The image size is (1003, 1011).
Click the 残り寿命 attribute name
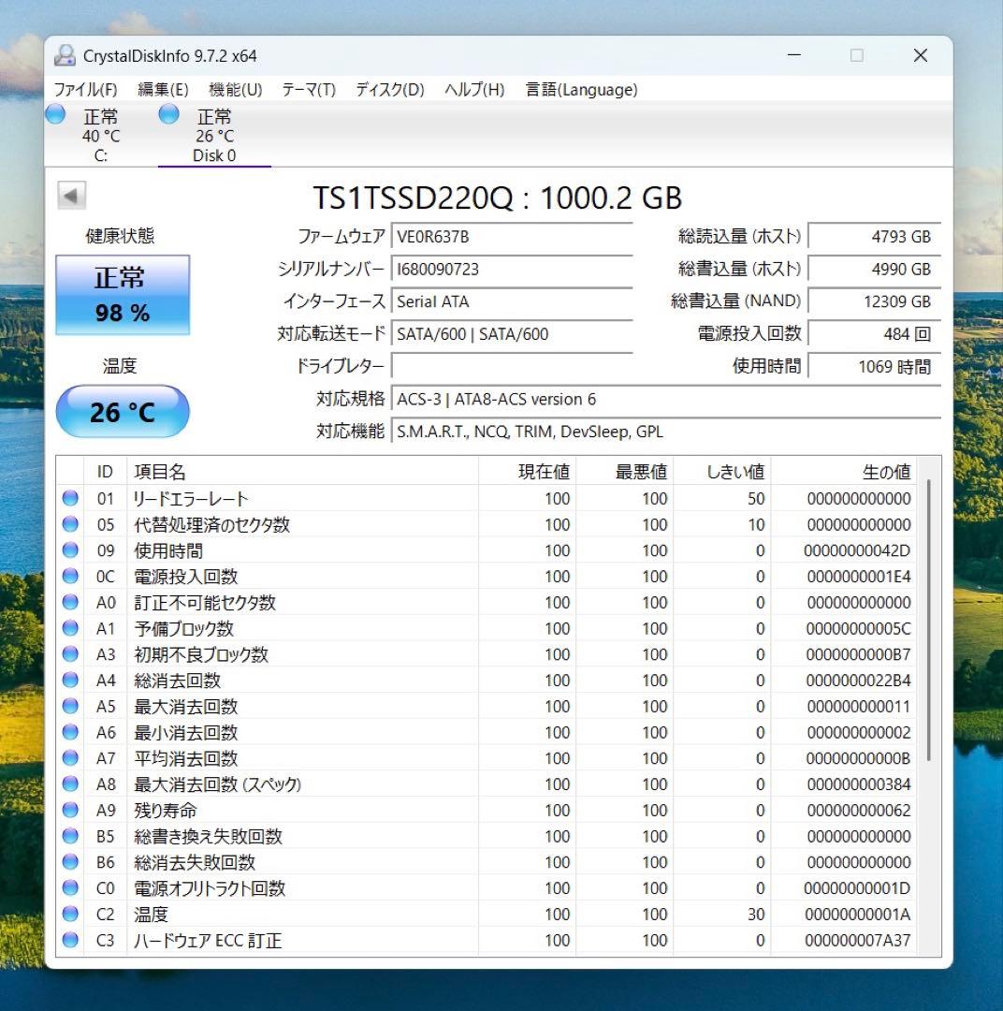point(165,811)
